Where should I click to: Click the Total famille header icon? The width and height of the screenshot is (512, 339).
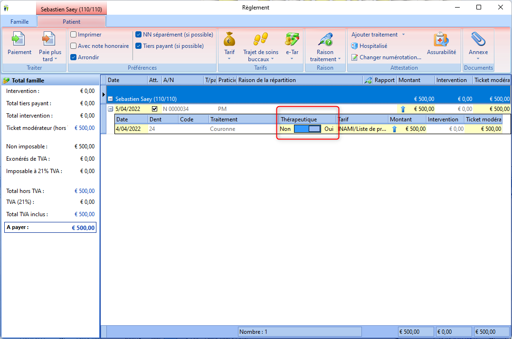pos(6,81)
